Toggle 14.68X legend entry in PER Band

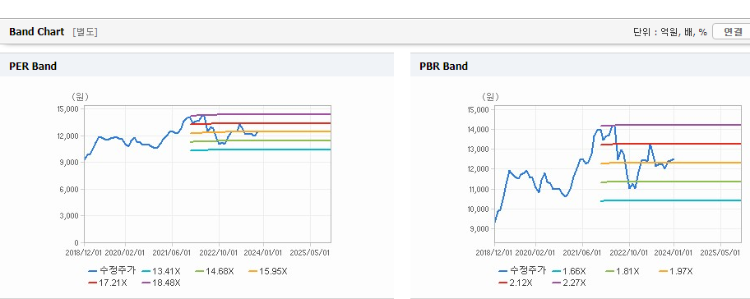(x=215, y=271)
